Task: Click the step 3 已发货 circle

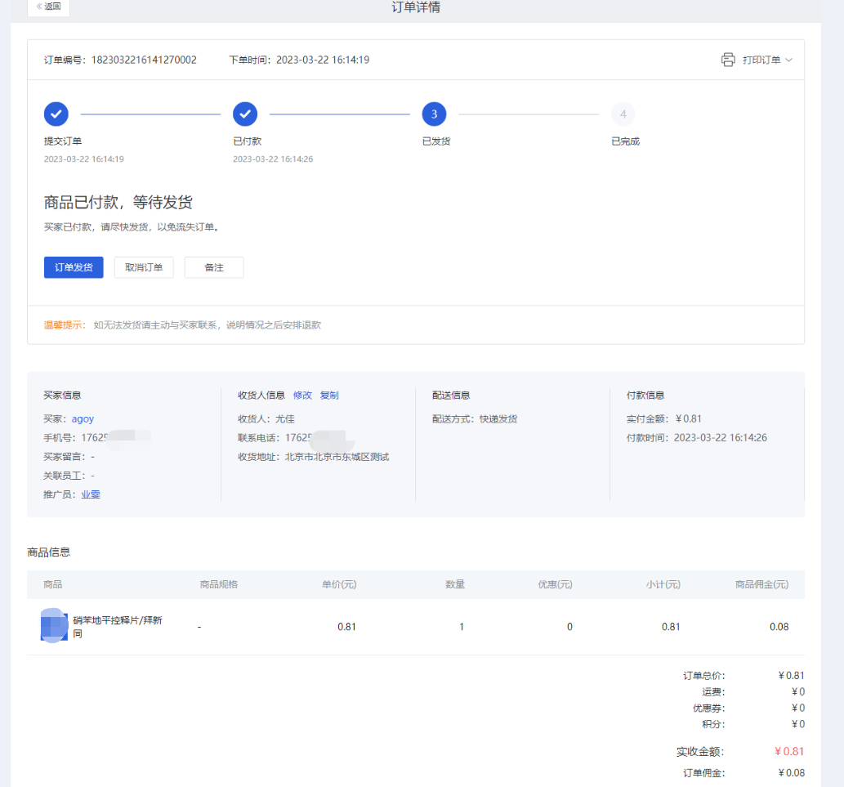Action: click(434, 114)
